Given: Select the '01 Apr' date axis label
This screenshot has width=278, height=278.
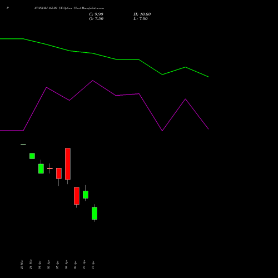Looking at the screenshot, I should 39,265.
